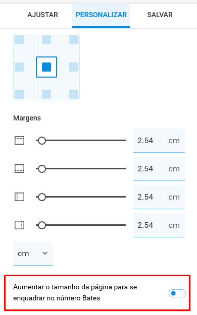This screenshot has height=315, width=197.
Task: Select the bottom-left position square
Action: 19,94
